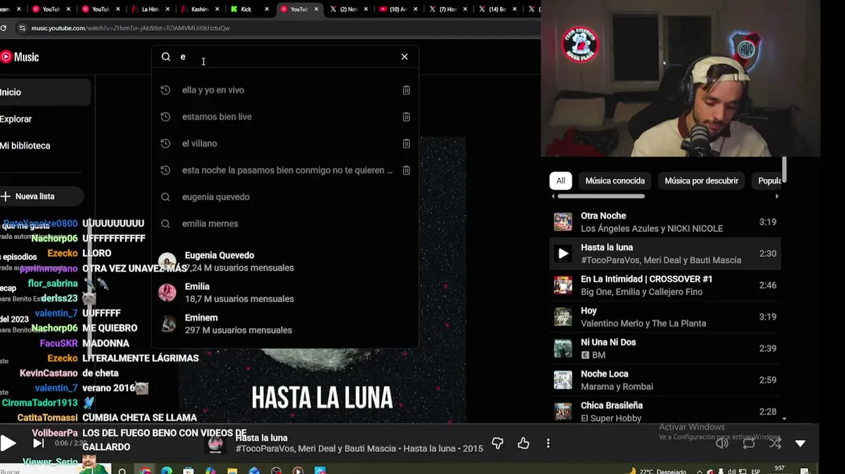Open the Emilia artist result
Screen dimensions: 845x474
tap(285, 292)
